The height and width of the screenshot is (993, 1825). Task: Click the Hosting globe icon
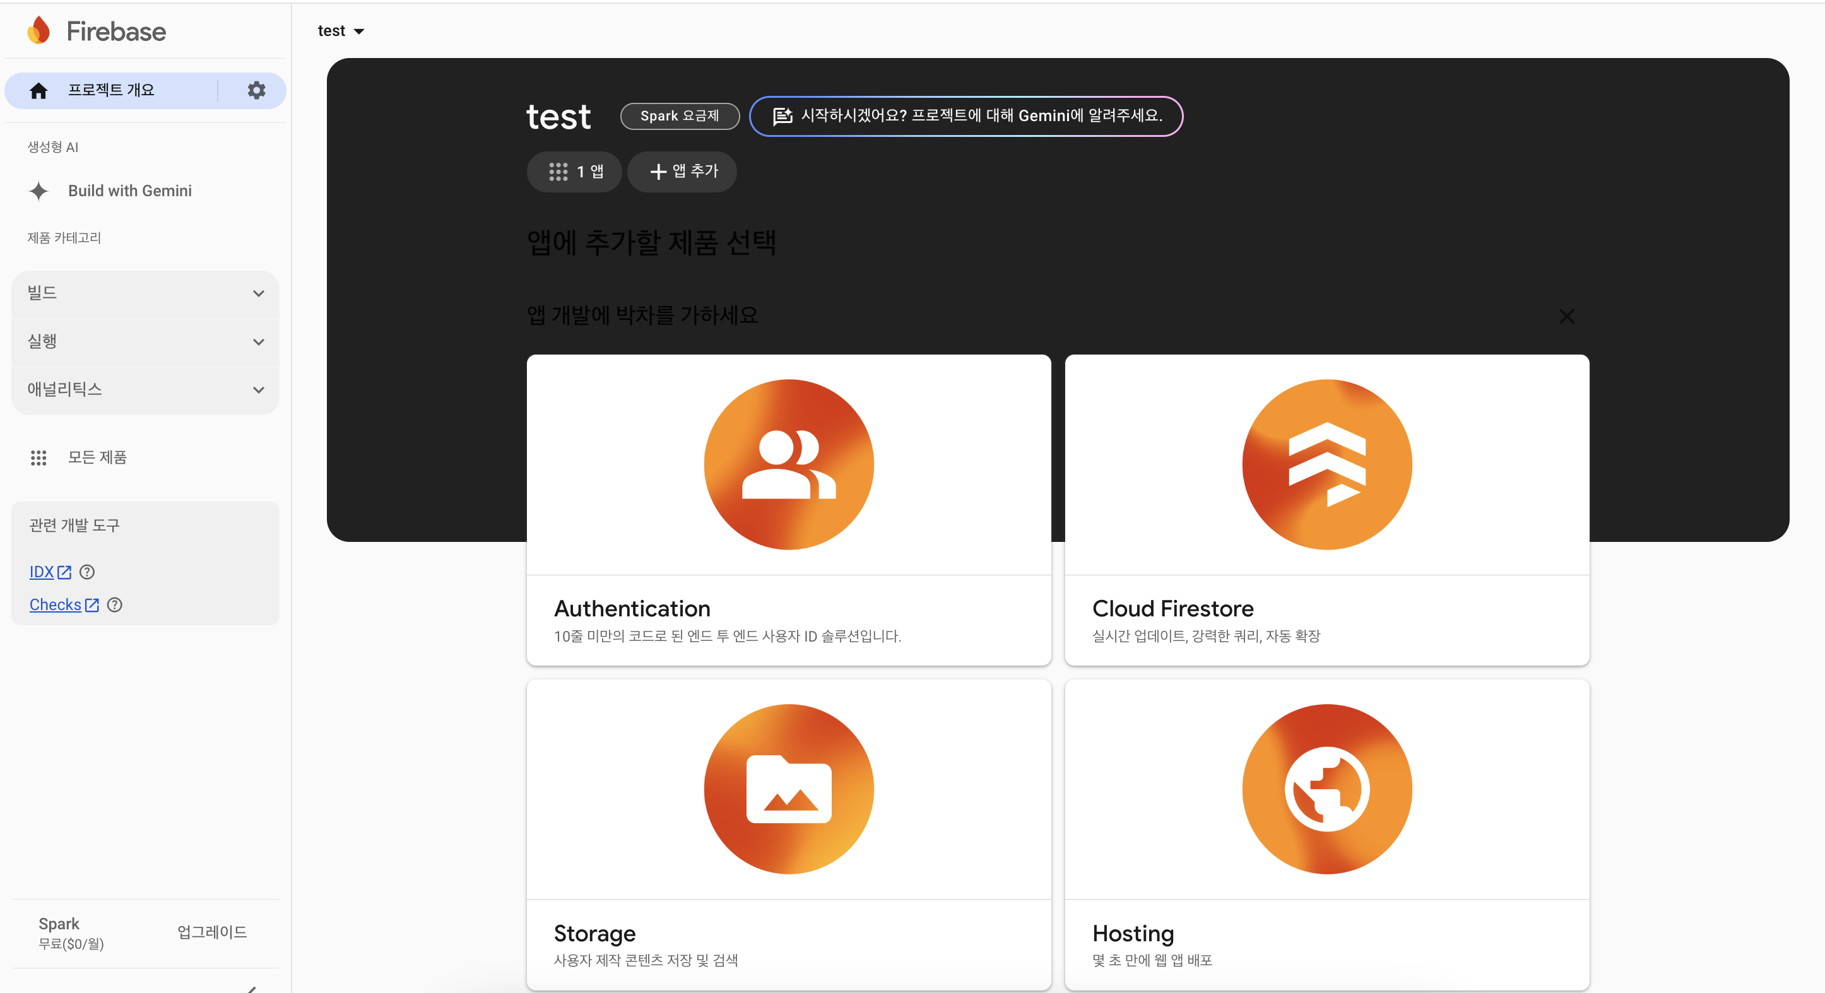tap(1326, 789)
